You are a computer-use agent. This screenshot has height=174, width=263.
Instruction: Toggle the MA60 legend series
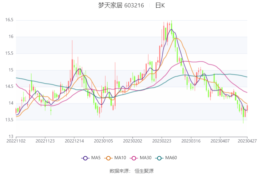pos(166,158)
